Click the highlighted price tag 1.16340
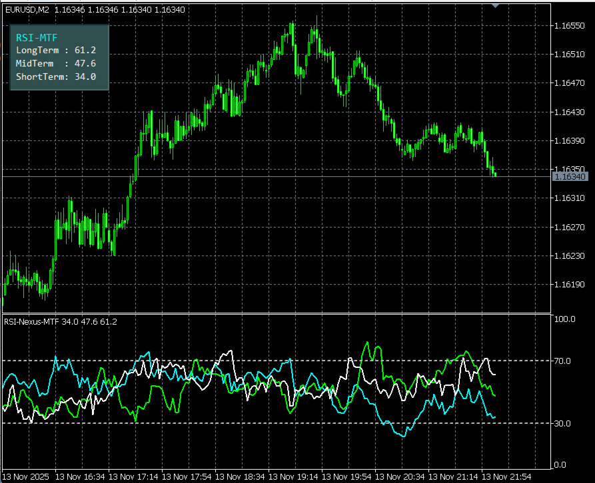Image resolution: width=595 pixels, height=483 pixels. click(571, 176)
